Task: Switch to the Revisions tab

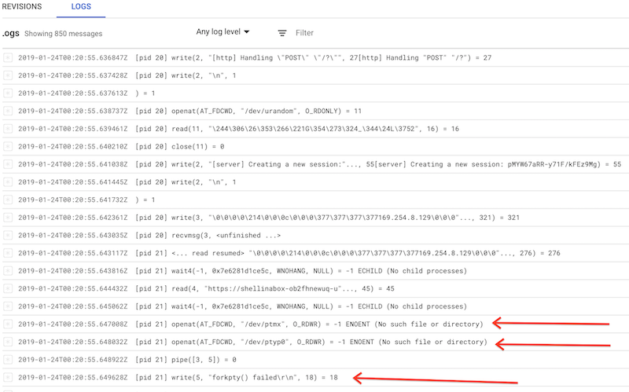Action: (x=21, y=5)
